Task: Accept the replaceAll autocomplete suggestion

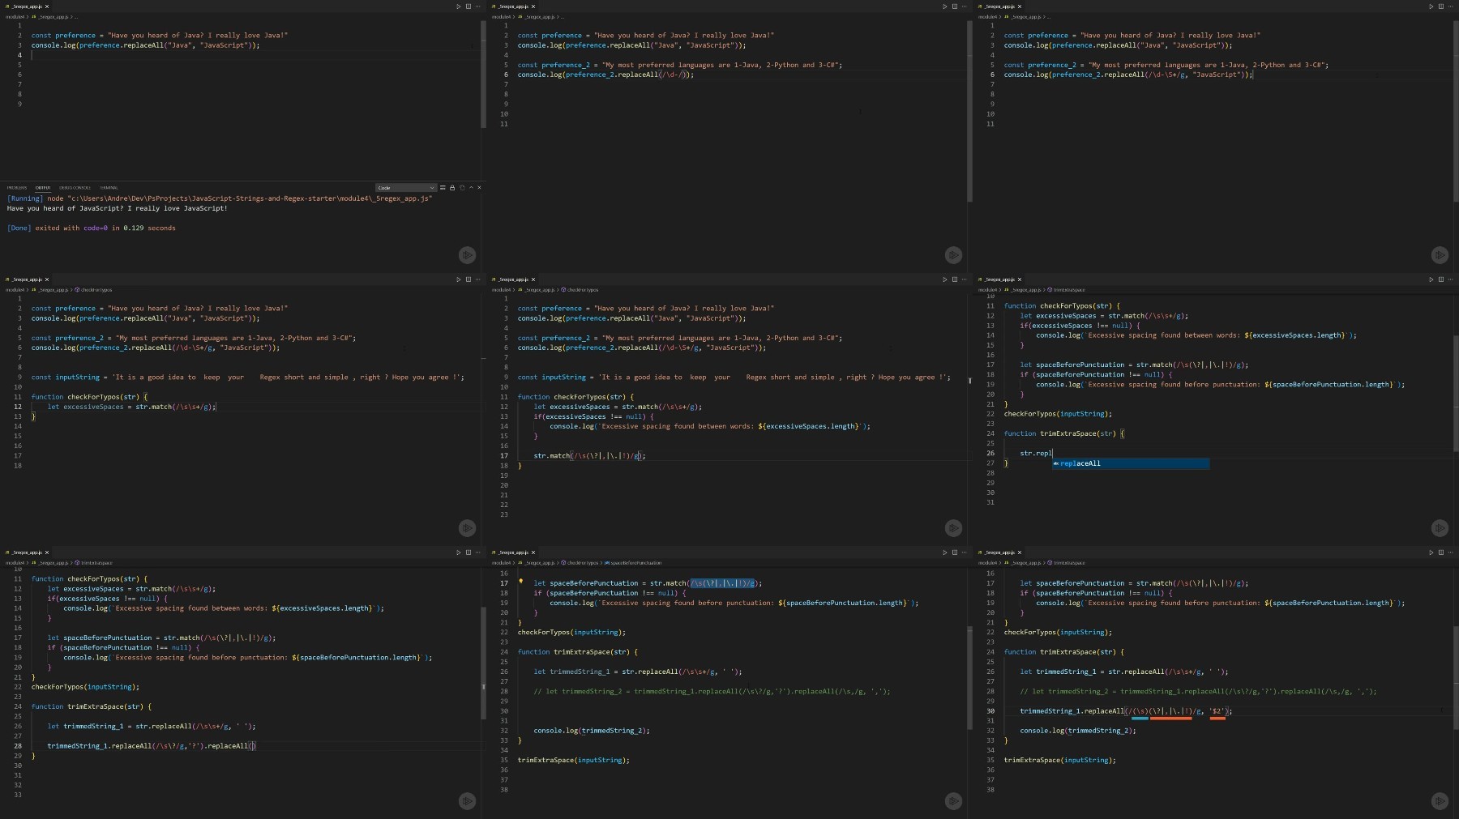Action: (1131, 463)
